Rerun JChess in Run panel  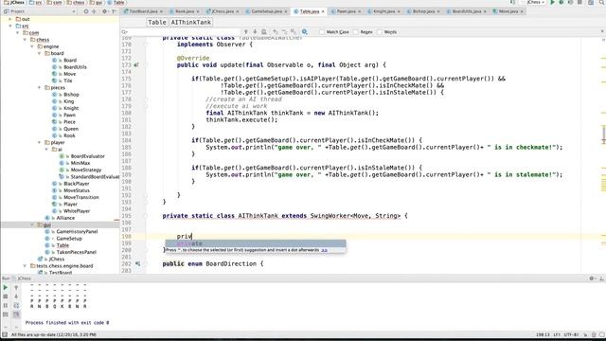(x=6, y=288)
